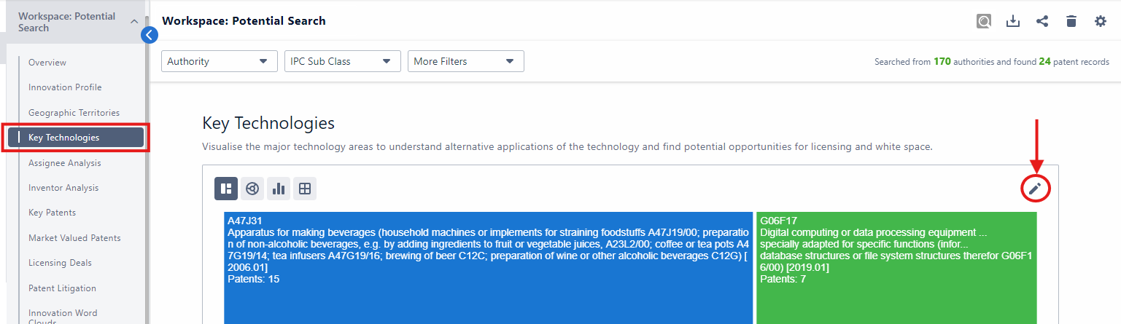This screenshot has width=1121, height=324.
Task: Click the pencil edit icon
Action: (x=1034, y=189)
